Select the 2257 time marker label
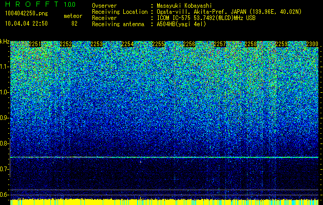 click(220, 44)
